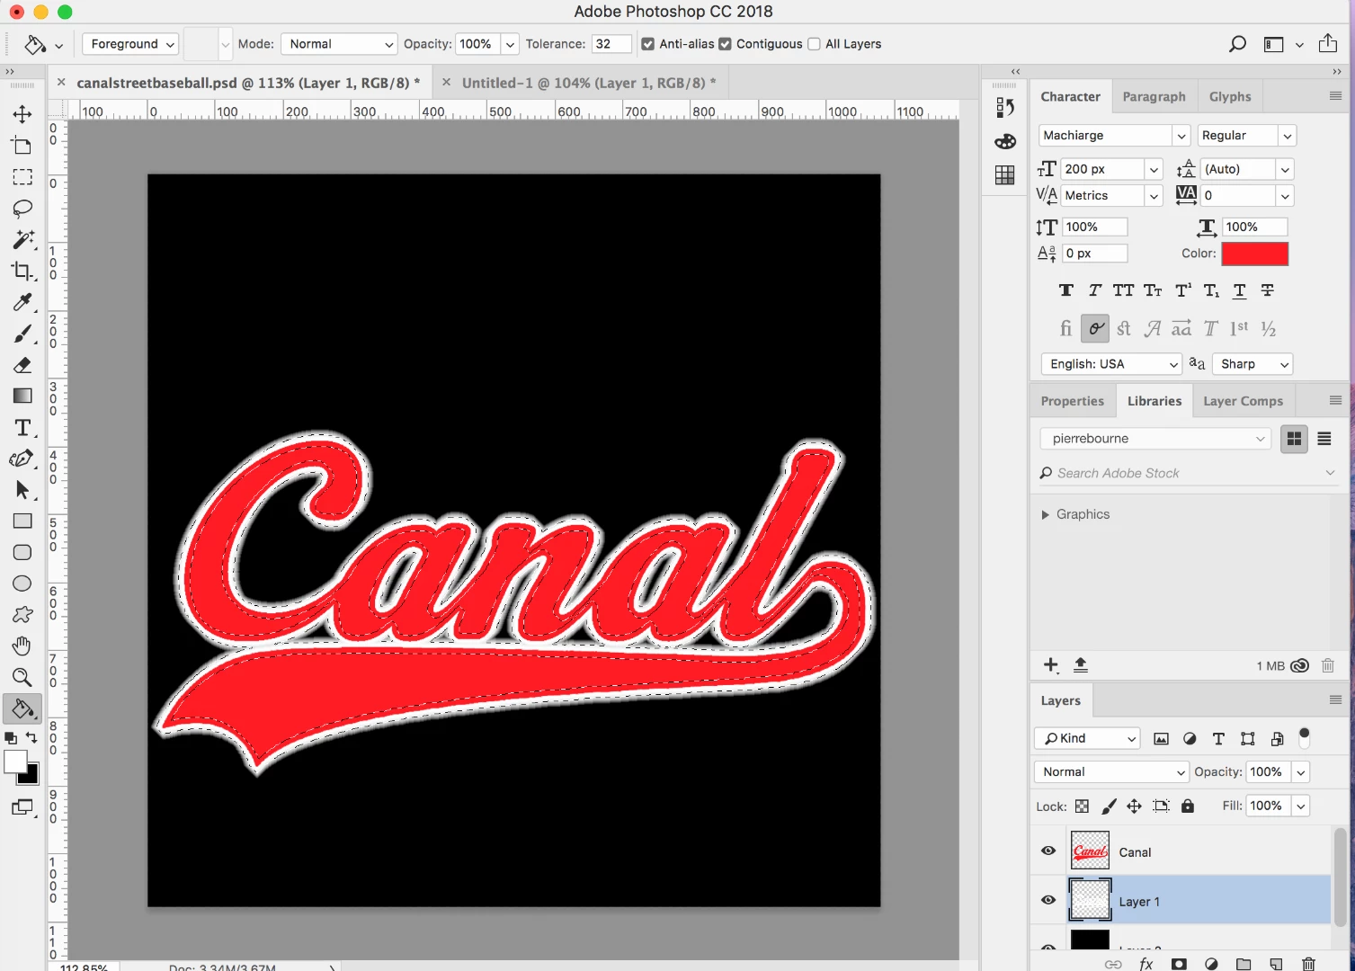Image resolution: width=1355 pixels, height=971 pixels.
Task: Select the Brush tool
Action: [22, 334]
